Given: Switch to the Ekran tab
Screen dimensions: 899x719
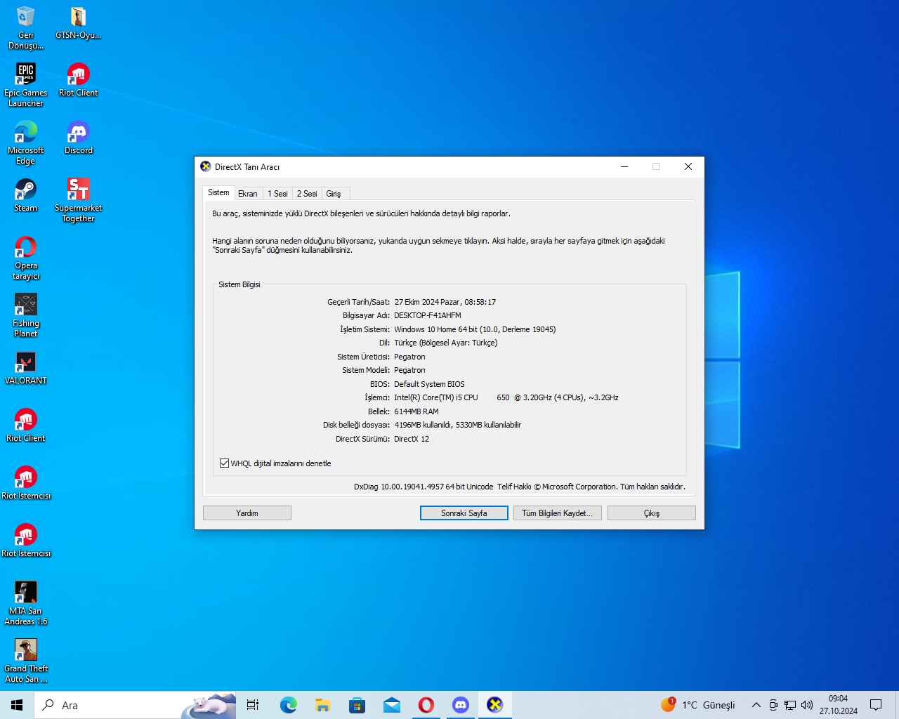Looking at the screenshot, I should tap(247, 194).
